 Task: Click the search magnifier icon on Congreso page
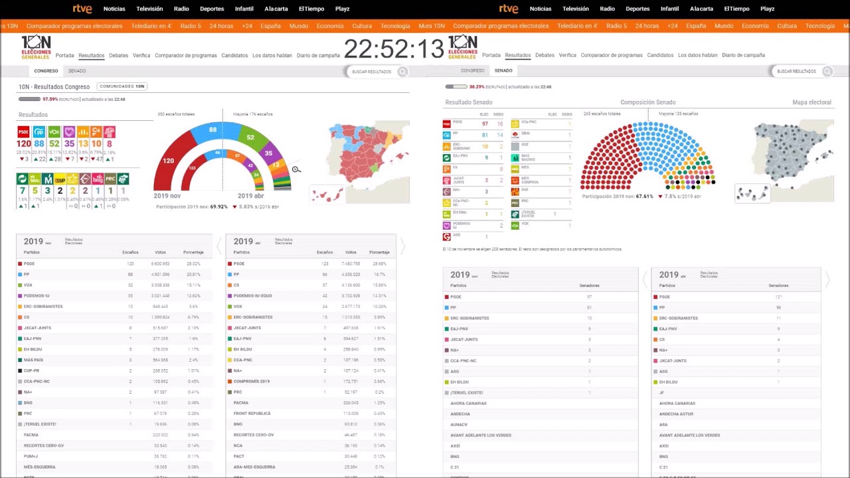tap(402, 72)
